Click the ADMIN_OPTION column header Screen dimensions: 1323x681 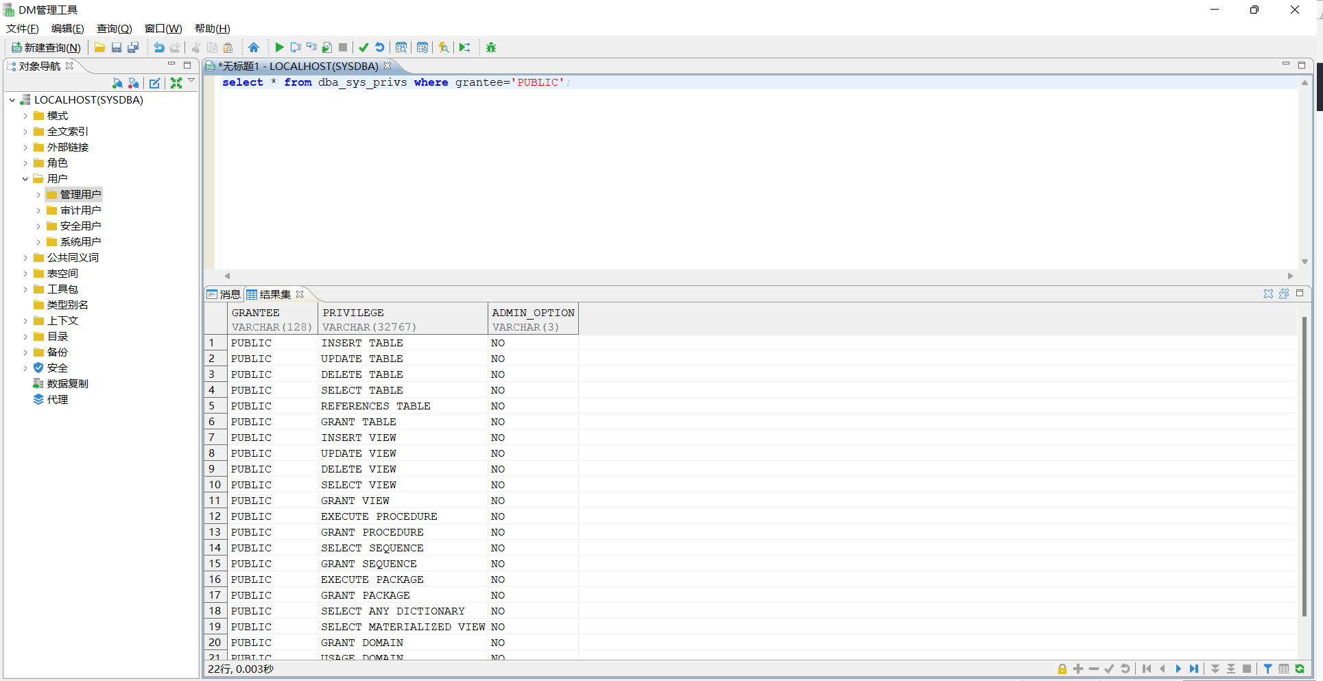click(x=533, y=319)
